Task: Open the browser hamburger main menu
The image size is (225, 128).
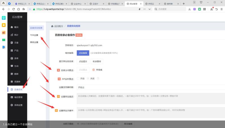Action: point(222,9)
